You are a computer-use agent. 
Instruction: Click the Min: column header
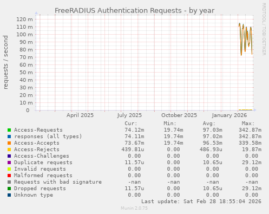tap(170, 124)
